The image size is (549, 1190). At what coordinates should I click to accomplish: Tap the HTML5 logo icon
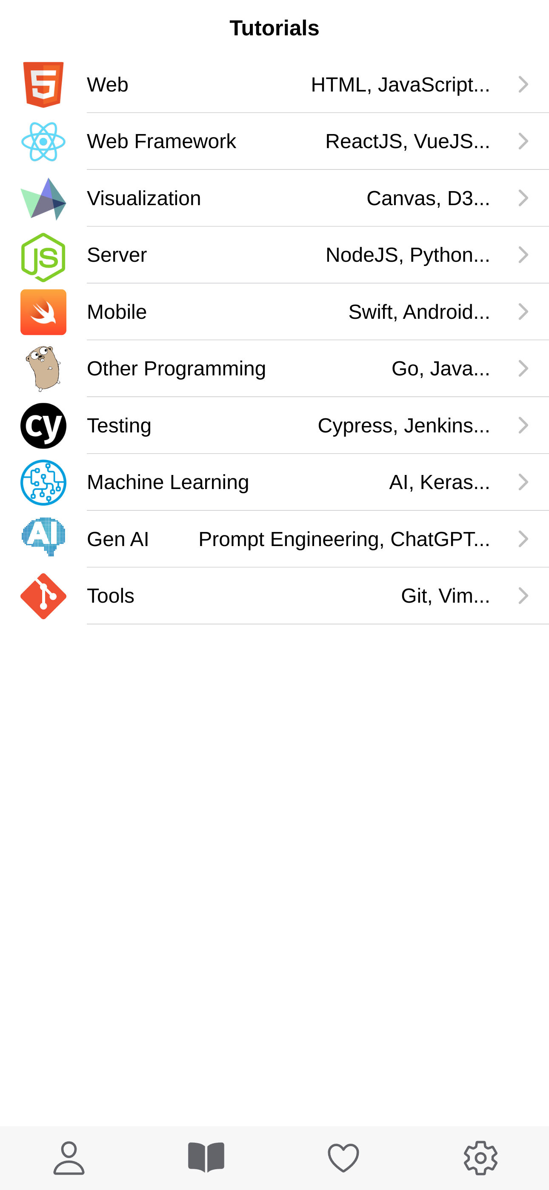coord(43,85)
